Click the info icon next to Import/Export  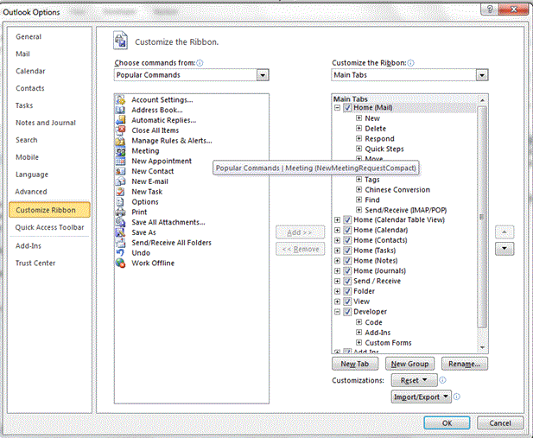pyautogui.click(x=457, y=397)
